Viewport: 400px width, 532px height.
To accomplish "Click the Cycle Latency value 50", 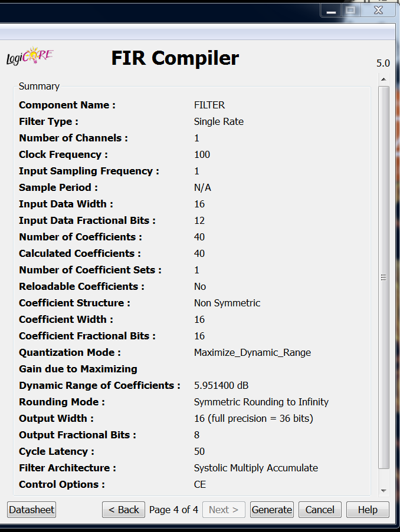I will 199,452.
